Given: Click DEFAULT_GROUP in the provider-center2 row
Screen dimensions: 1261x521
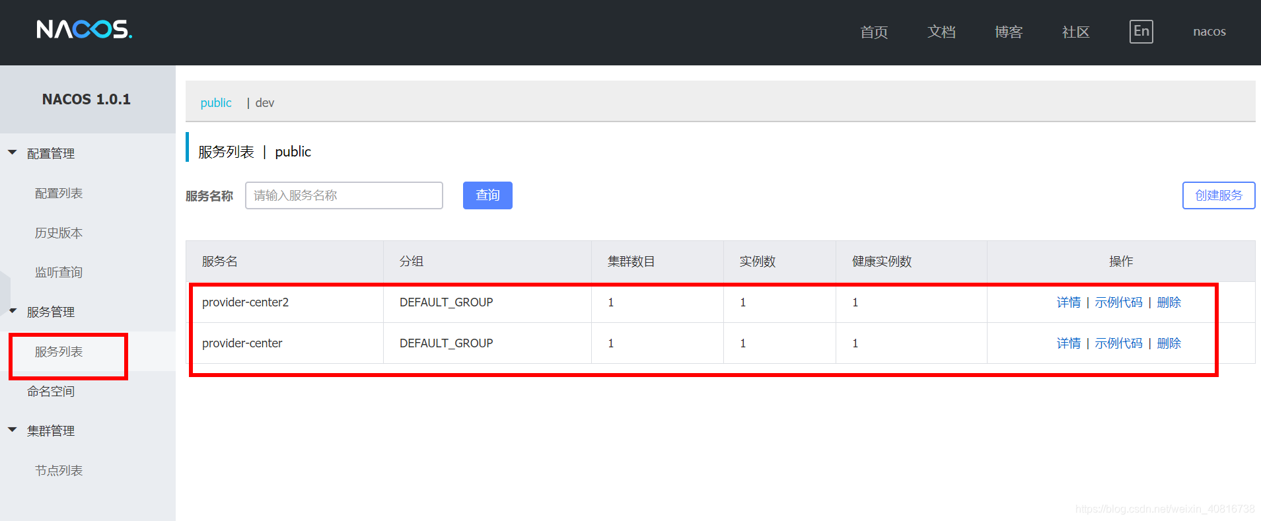Looking at the screenshot, I should (446, 302).
